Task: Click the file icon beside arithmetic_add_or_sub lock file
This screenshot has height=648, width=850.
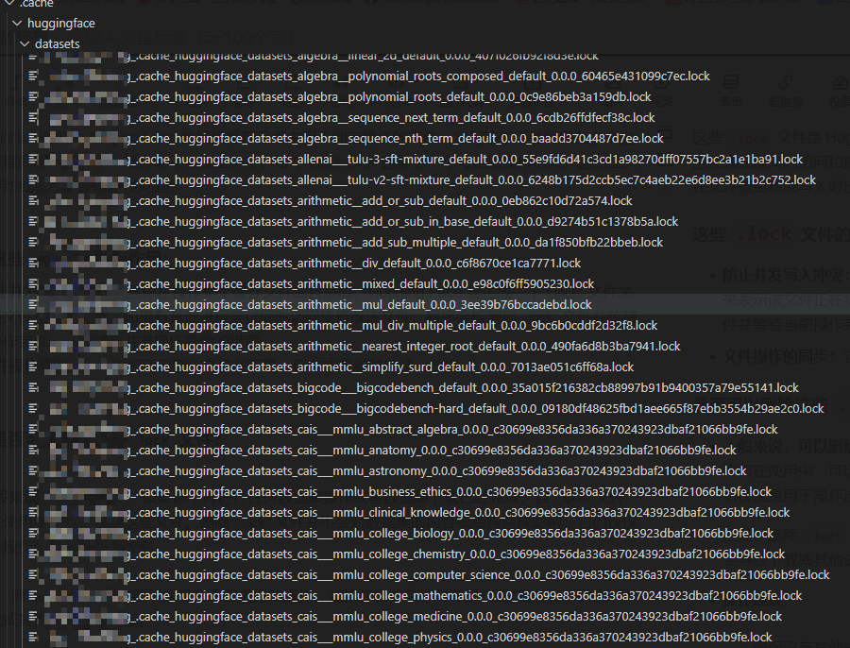Action: pyautogui.click(x=32, y=200)
